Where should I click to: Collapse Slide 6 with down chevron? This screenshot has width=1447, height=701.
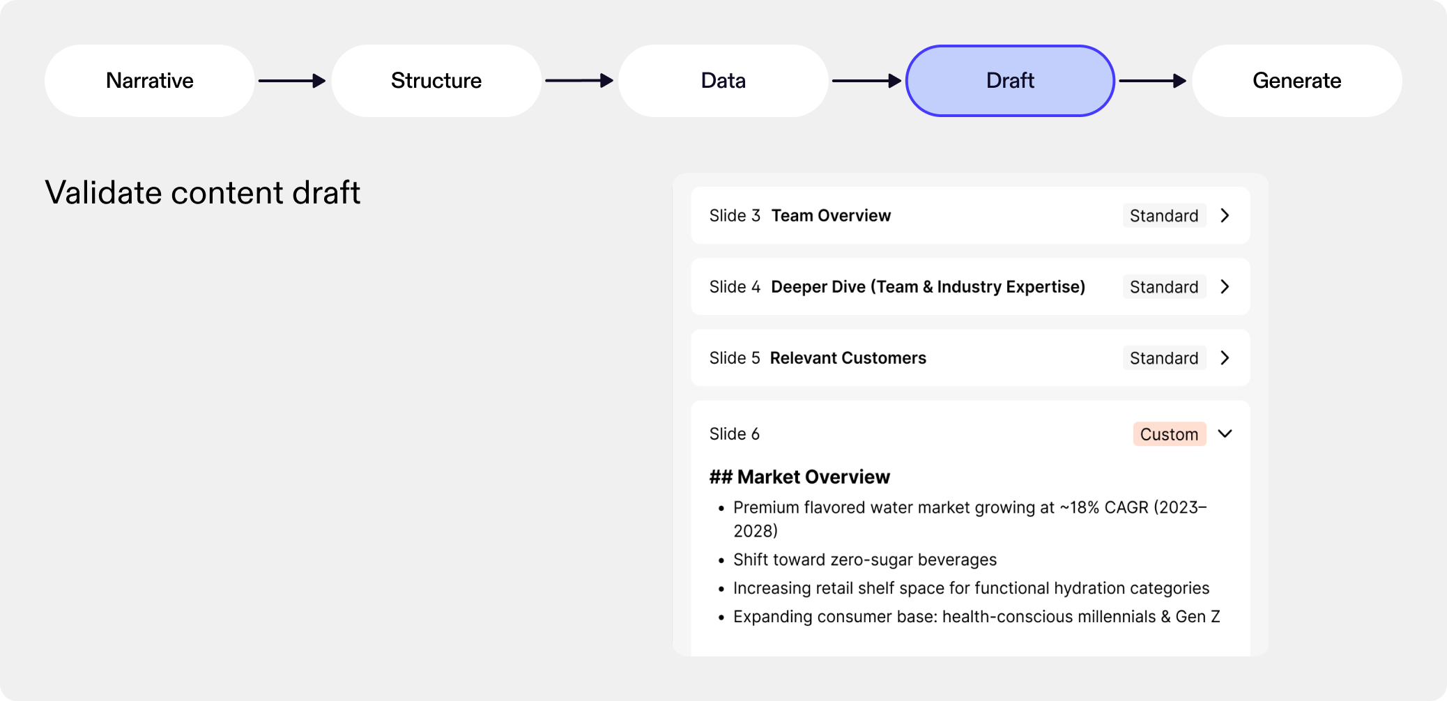[x=1225, y=434]
